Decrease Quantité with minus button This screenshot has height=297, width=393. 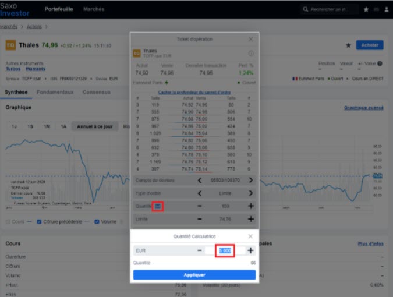(200, 206)
